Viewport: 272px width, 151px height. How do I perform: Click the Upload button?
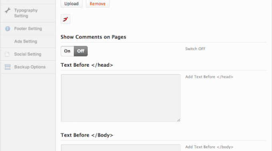click(x=71, y=4)
